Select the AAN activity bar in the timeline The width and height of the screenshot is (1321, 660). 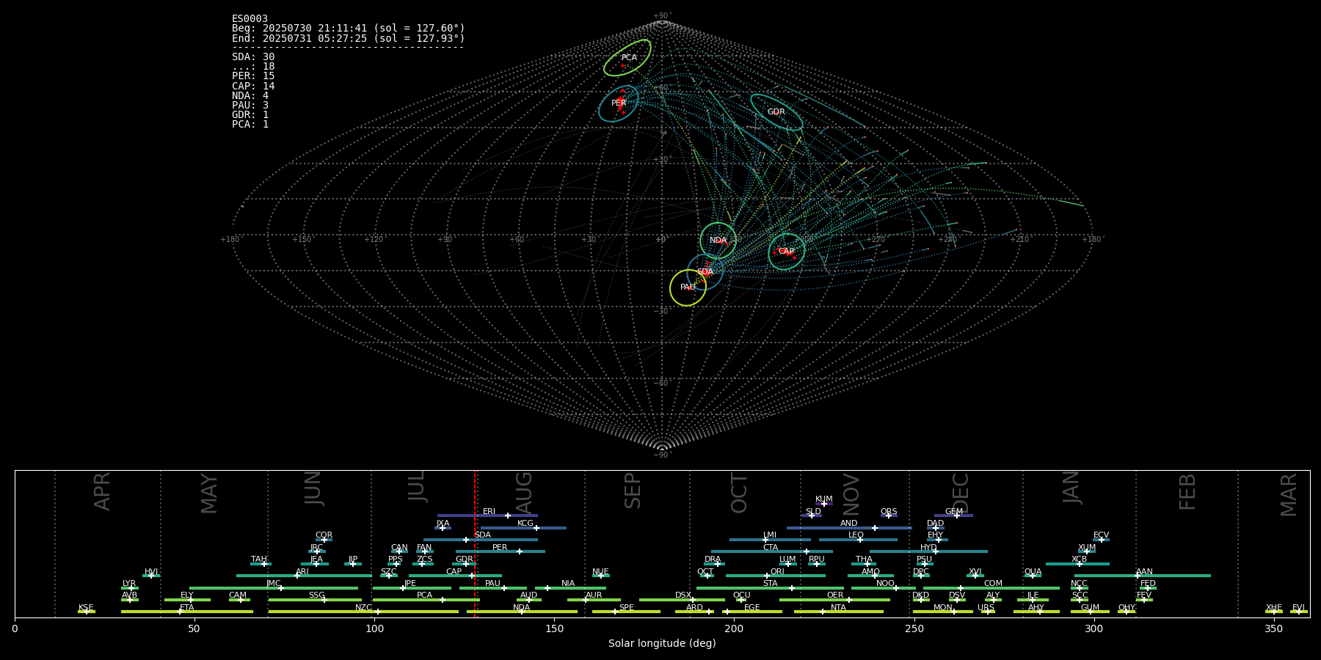(1143, 576)
